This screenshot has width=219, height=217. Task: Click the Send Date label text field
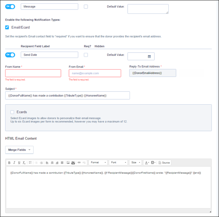(x=49, y=55)
